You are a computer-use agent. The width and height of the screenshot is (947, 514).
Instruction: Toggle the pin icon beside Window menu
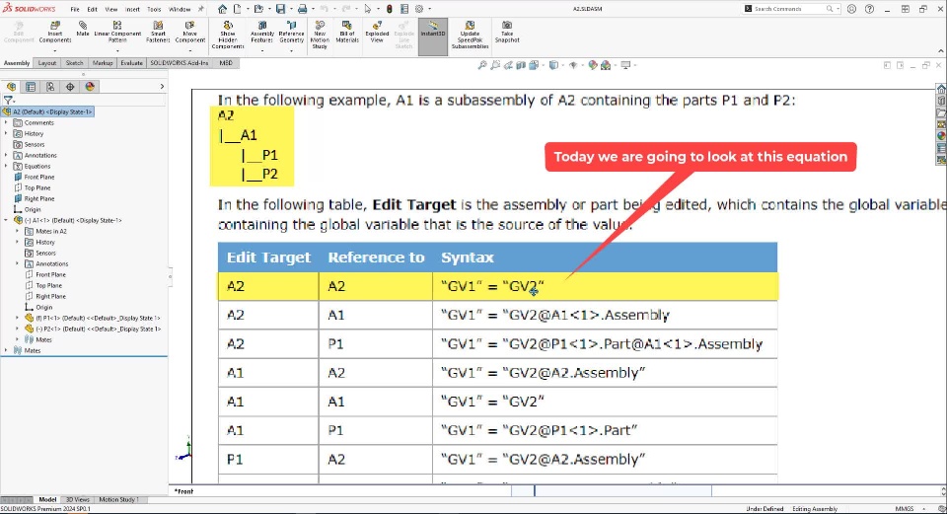(x=201, y=9)
